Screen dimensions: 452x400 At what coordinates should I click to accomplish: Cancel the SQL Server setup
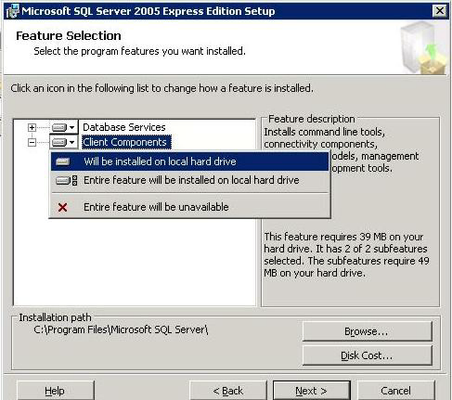(x=396, y=391)
